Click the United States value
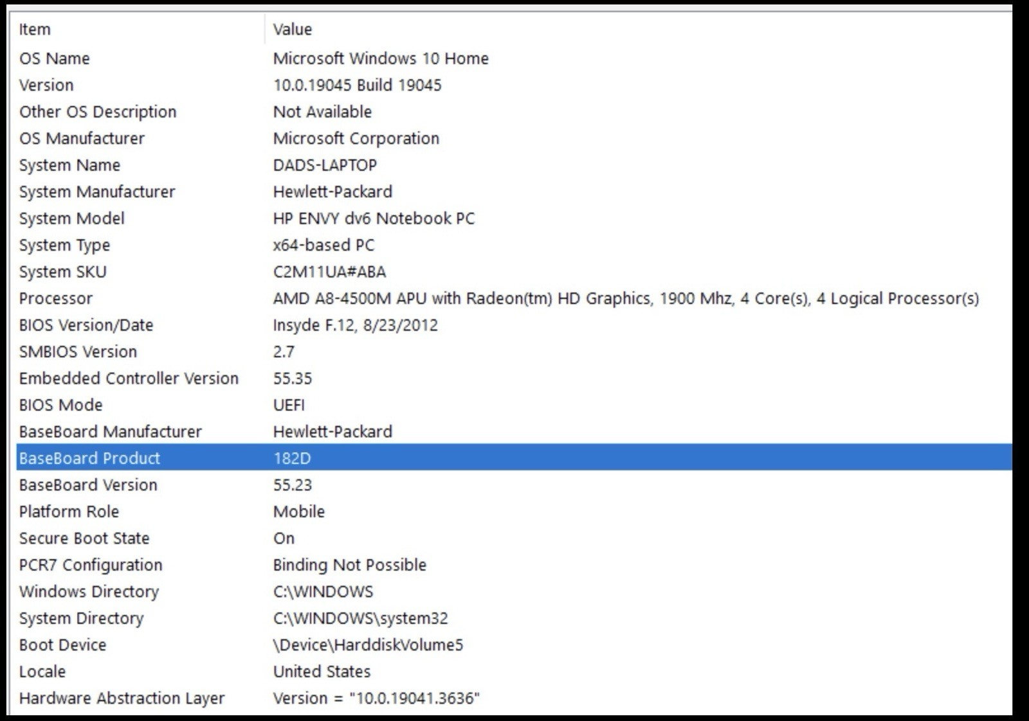Image resolution: width=1029 pixels, height=721 pixels. pyautogui.click(x=322, y=672)
